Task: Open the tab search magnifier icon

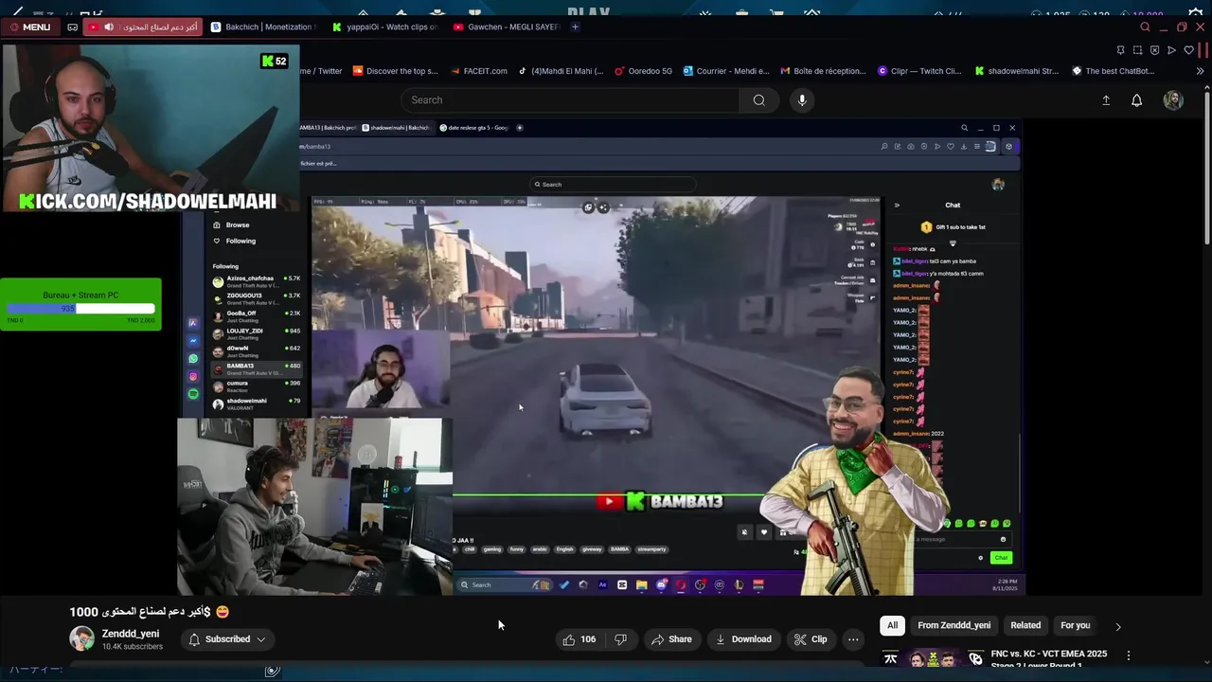Action: pyautogui.click(x=1145, y=27)
